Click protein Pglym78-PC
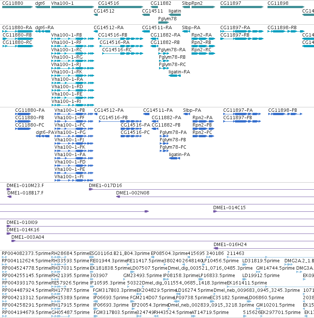 (173, 147)
